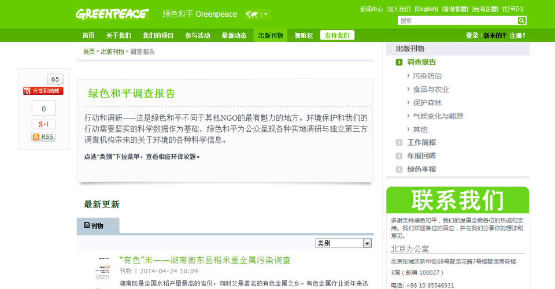This screenshot has width=555, height=289.
Task: Open the world map region selector
Action: [x=257, y=14]
